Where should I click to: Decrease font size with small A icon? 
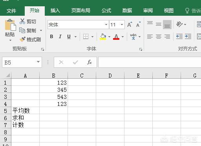coord(138,24)
